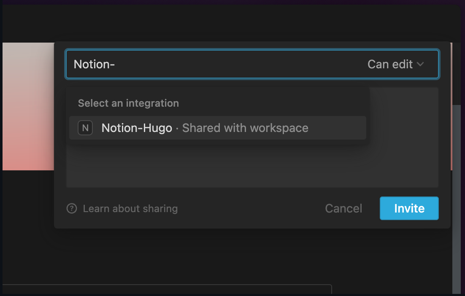Select the Notion-Hugo integration
Viewport: 465px width, 296px height.
(218, 128)
